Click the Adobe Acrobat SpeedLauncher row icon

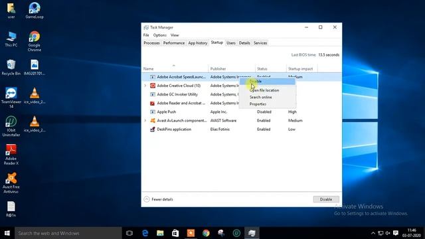(x=153, y=77)
